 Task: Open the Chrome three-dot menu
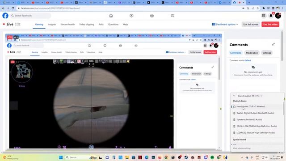283,8
